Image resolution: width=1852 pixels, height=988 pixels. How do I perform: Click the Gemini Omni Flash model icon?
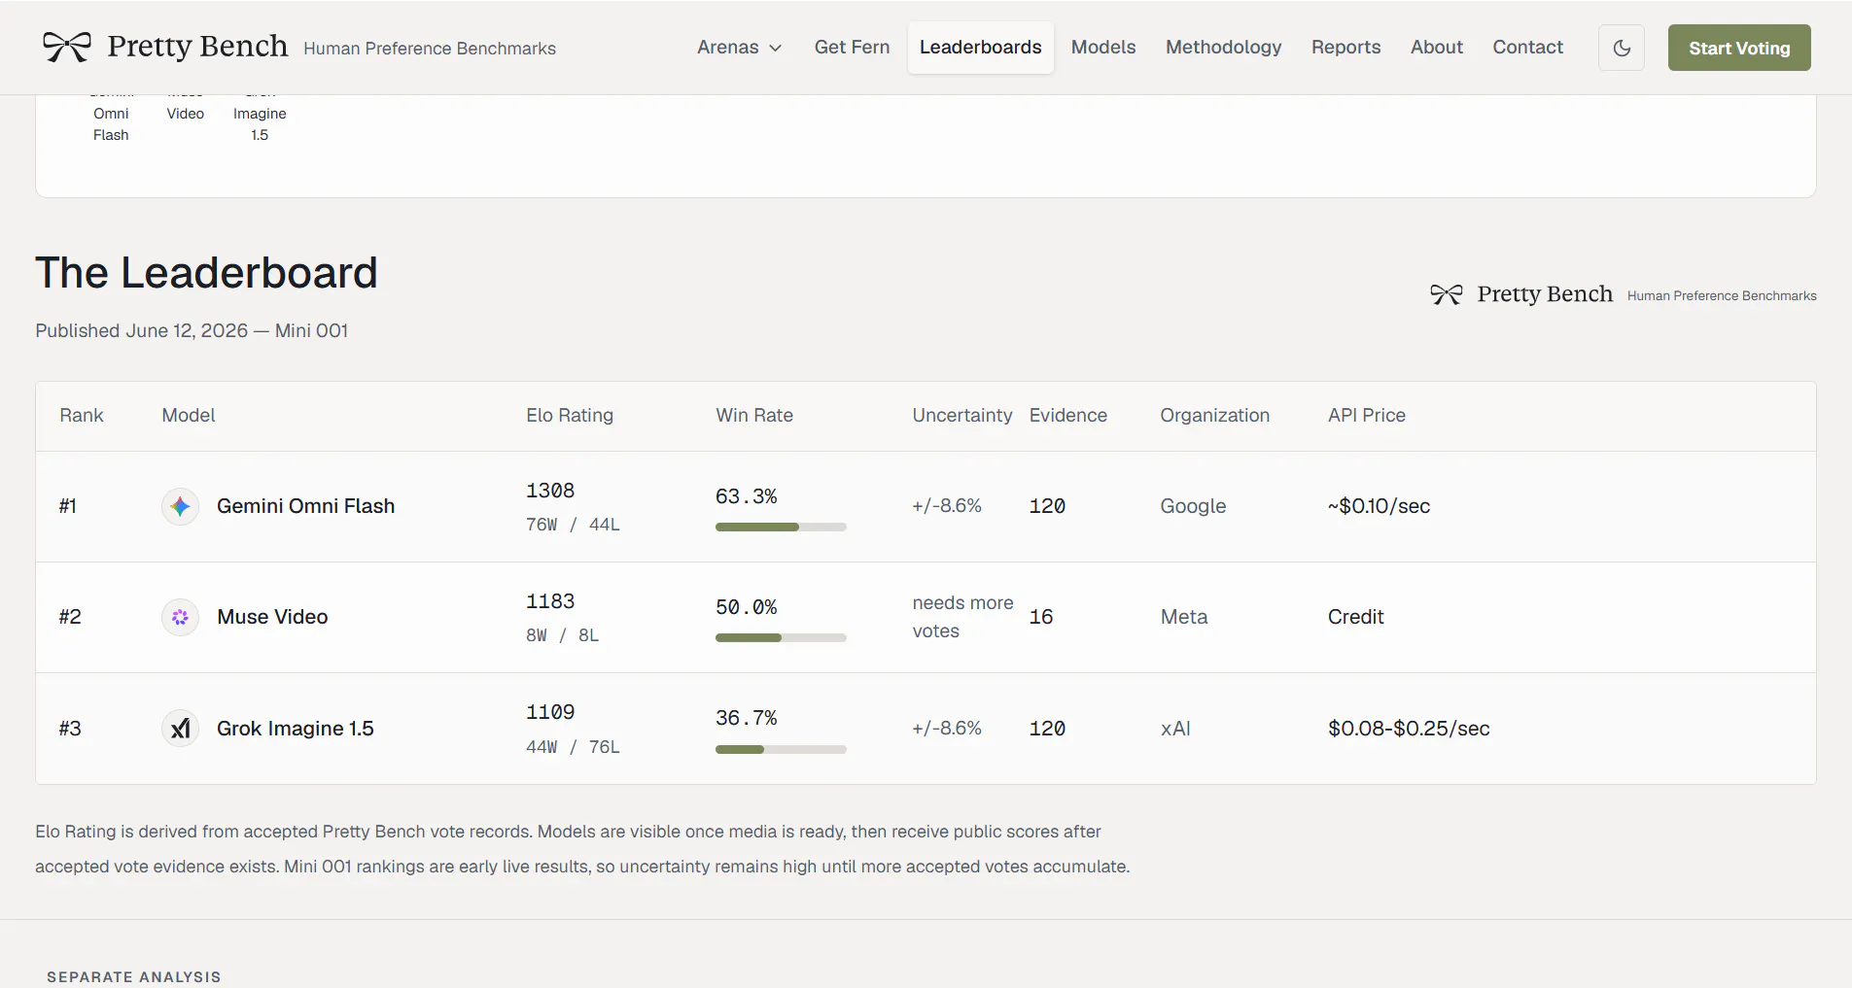click(180, 506)
